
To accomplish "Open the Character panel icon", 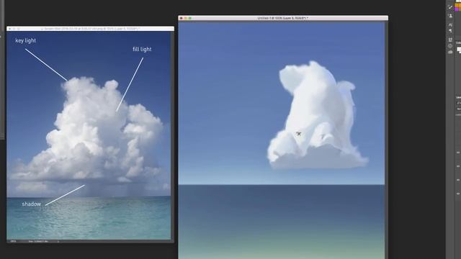I will 450,25.
